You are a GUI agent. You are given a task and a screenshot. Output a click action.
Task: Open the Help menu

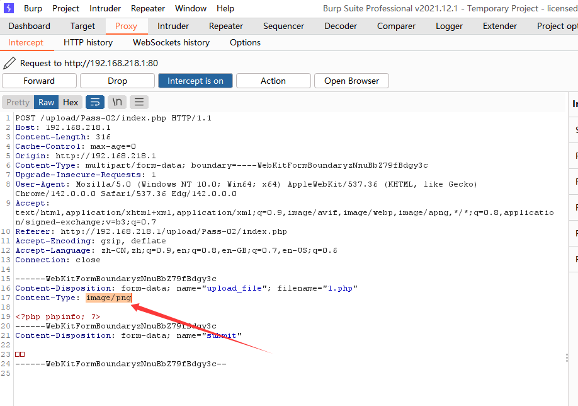coord(225,8)
